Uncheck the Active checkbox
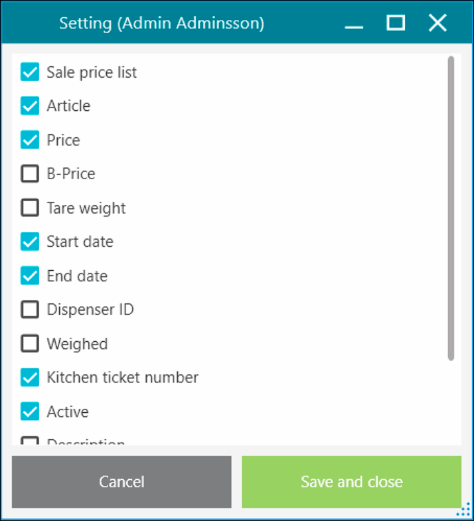474x521 pixels. tap(30, 411)
